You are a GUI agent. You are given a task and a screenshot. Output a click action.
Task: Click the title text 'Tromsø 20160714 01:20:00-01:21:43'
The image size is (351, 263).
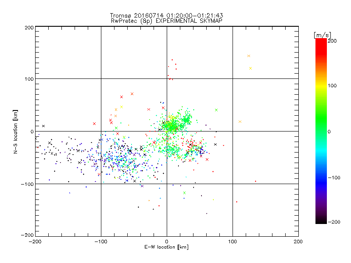pyautogui.click(x=166, y=15)
